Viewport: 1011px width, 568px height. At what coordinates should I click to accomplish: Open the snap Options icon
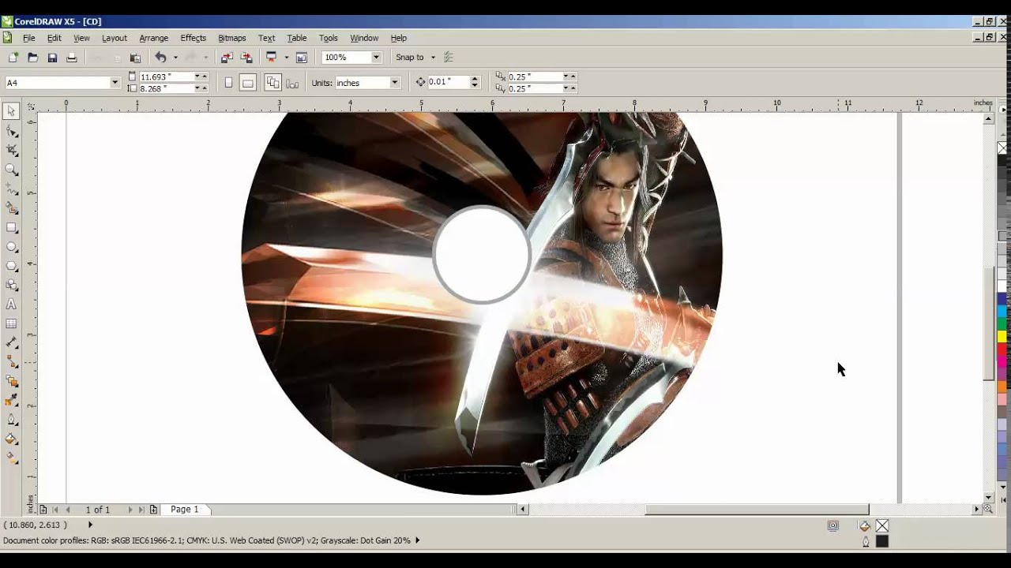(449, 58)
